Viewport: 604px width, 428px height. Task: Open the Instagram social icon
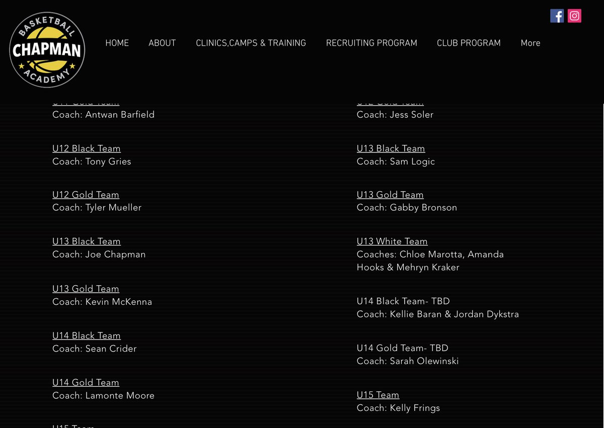click(x=574, y=16)
